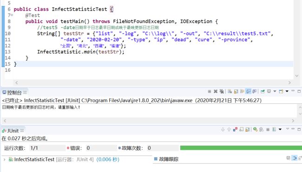Viewport: 302px width, 172px height.
Task: Open Test Run History dropdown arrow
Action: (280, 129)
